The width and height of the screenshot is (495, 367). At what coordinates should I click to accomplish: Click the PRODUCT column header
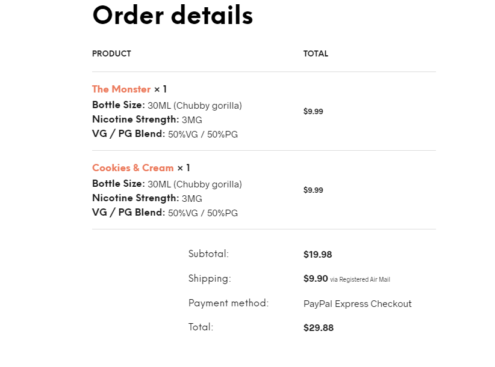(x=111, y=54)
